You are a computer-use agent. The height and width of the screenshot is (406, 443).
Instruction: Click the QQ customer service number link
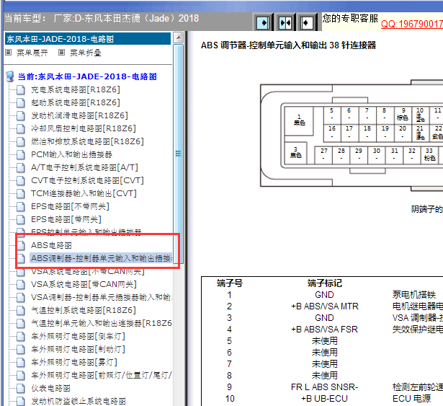pyautogui.click(x=411, y=24)
